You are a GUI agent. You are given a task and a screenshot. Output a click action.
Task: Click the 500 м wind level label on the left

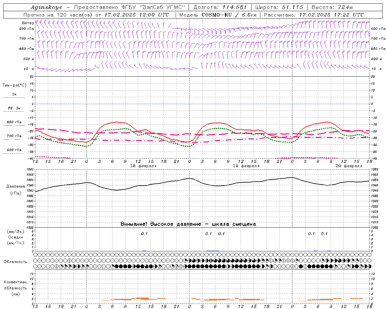pos(29,59)
